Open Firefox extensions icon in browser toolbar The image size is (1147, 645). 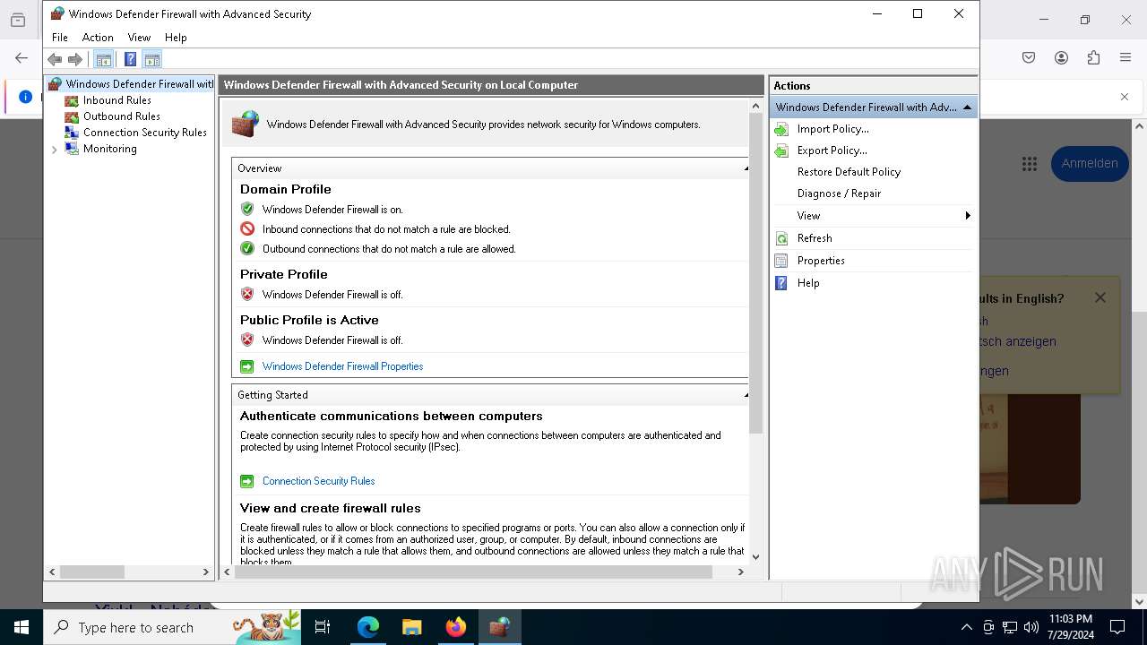1093,57
